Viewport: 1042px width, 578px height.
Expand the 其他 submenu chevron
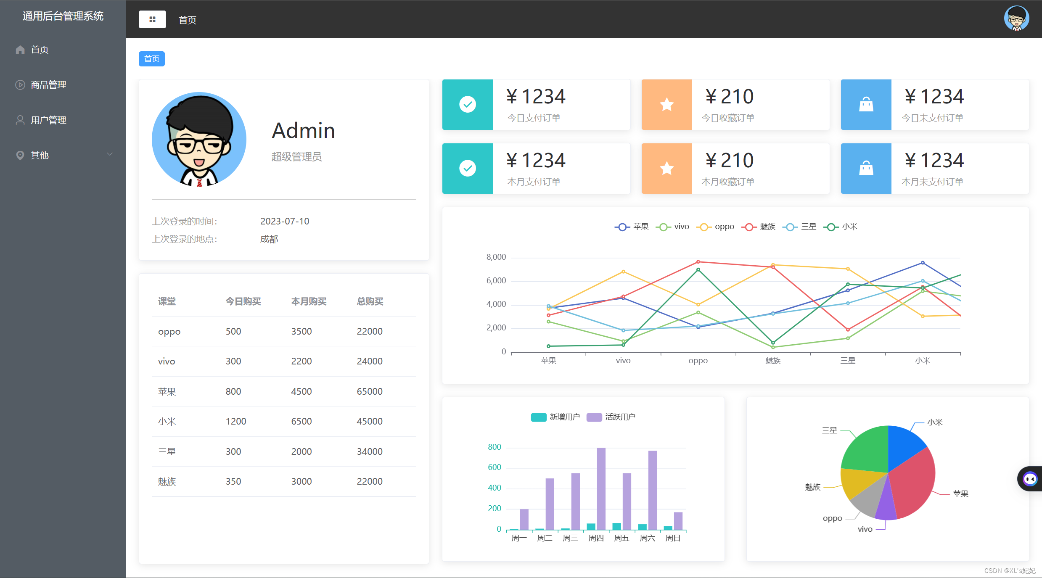tap(110, 154)
